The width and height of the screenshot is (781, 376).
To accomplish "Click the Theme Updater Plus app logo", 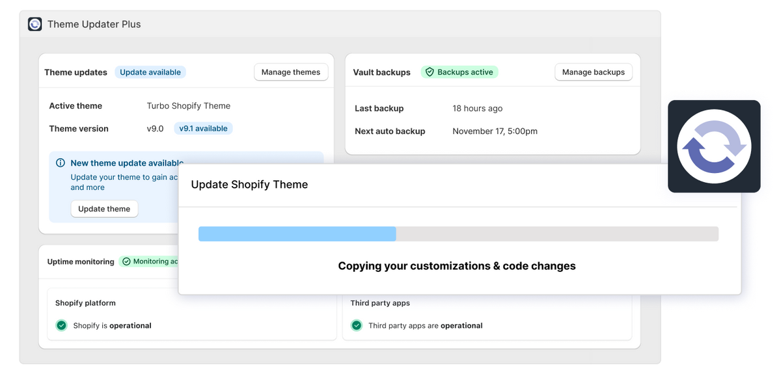I will point(34,24).
